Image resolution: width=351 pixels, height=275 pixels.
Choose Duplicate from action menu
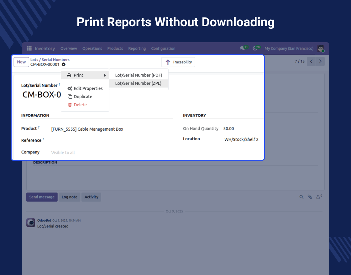[85, 97]
